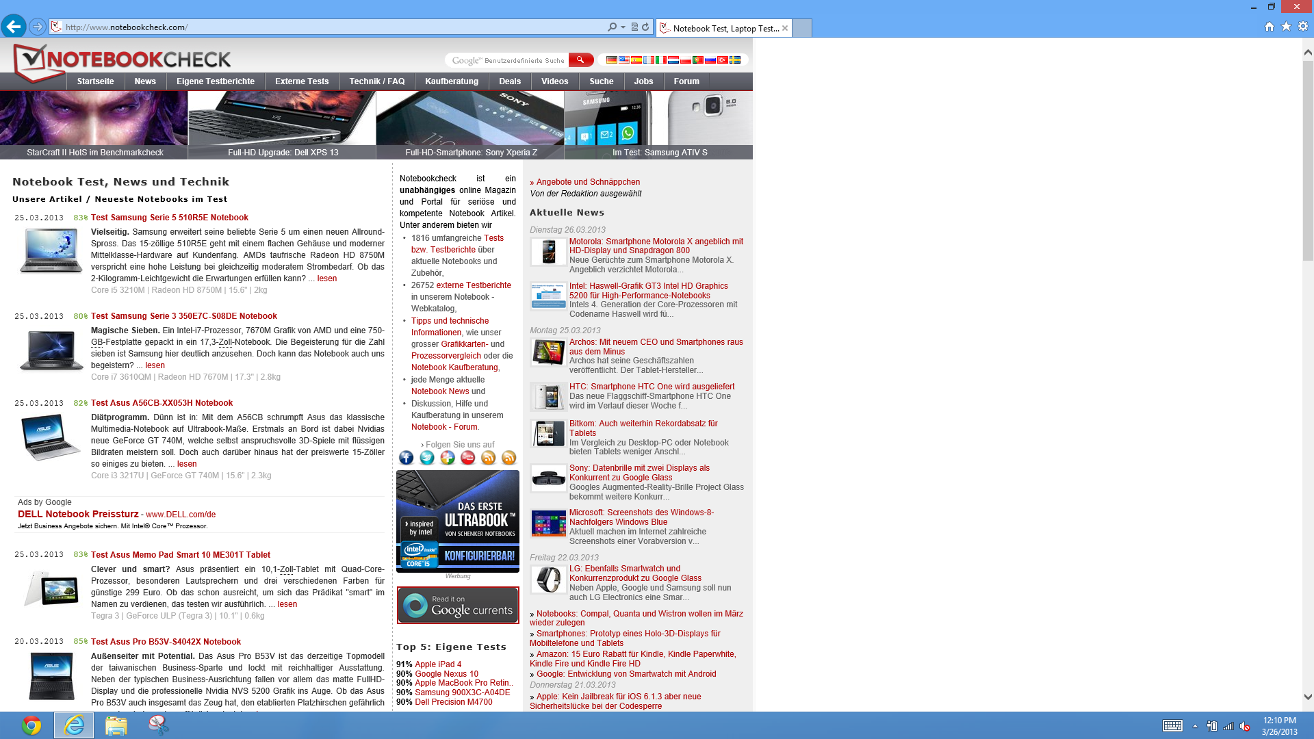Click the Twitter bird icon
Viewport: 1314px width, 739px height.
point(426,458)
